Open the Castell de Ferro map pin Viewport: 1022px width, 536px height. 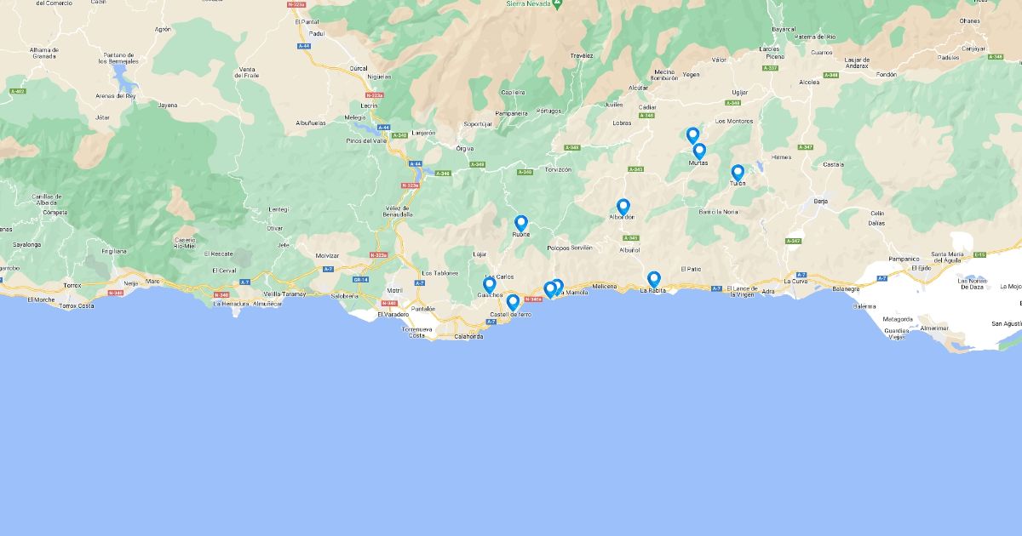[513, 302]
